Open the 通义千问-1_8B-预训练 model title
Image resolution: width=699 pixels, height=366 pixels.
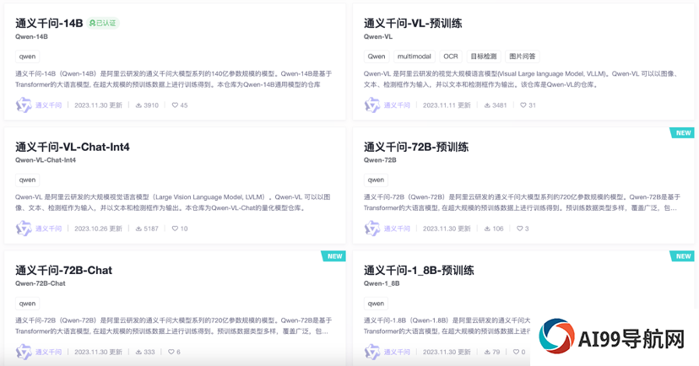[x=419, y=270]
